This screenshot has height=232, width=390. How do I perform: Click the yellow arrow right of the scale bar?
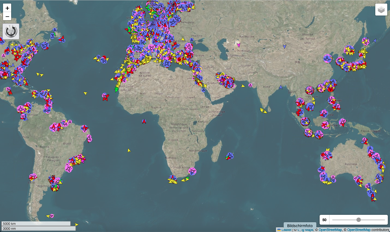point(76,225)
